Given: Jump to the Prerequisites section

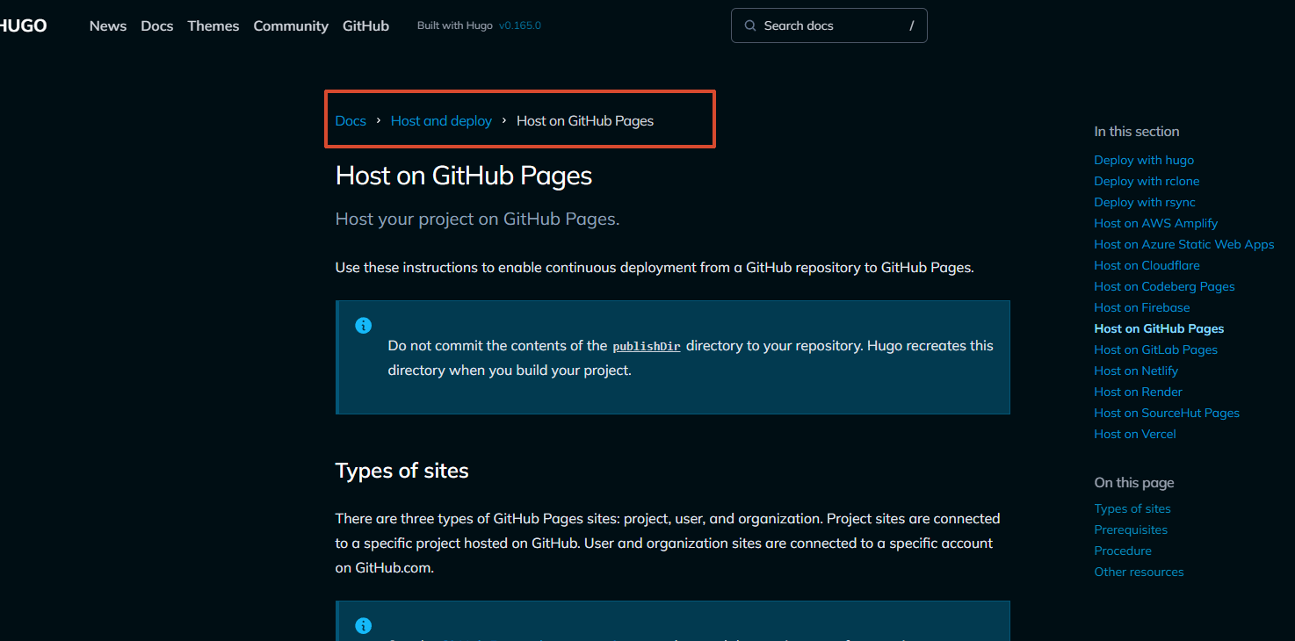Looking at the screenshot, I should tap(1131, 529).
